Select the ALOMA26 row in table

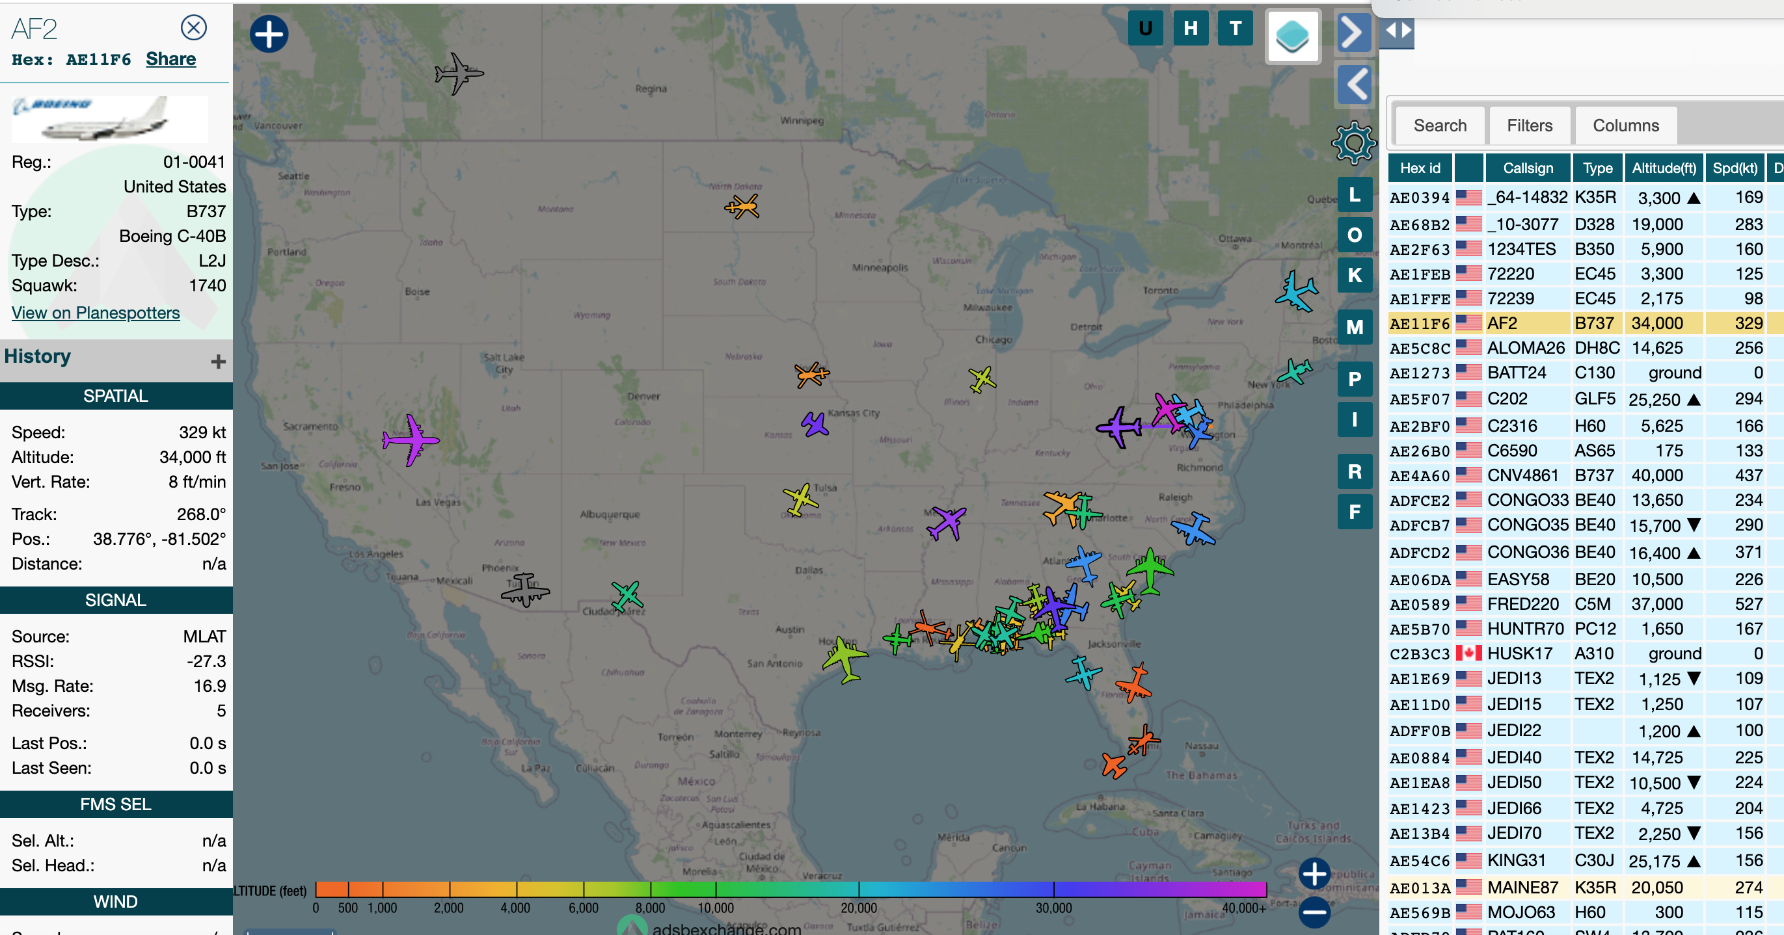point(1586,348)
